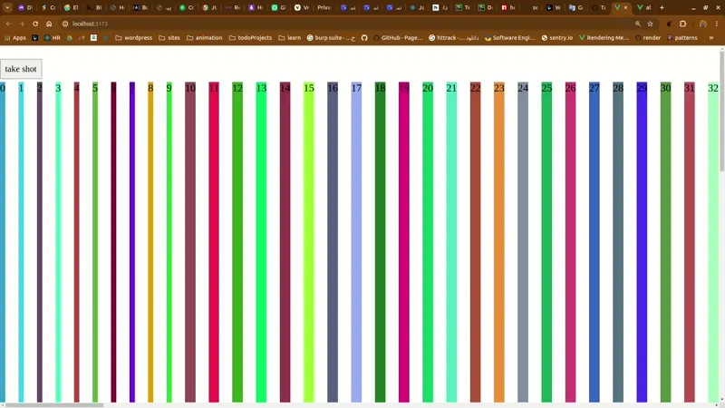Open the Apps bookmark shortcut
This screenshot has width=725, height=408.
[15, 38]
